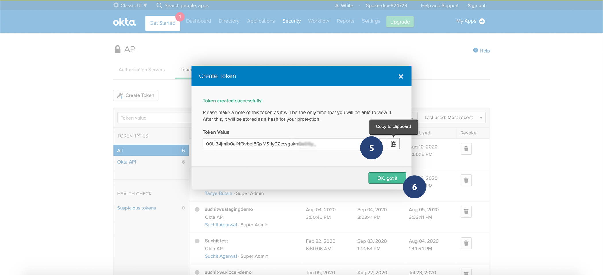Click Sign out
This screenshot has width=603, height=275.
click(x=476, y=5)
